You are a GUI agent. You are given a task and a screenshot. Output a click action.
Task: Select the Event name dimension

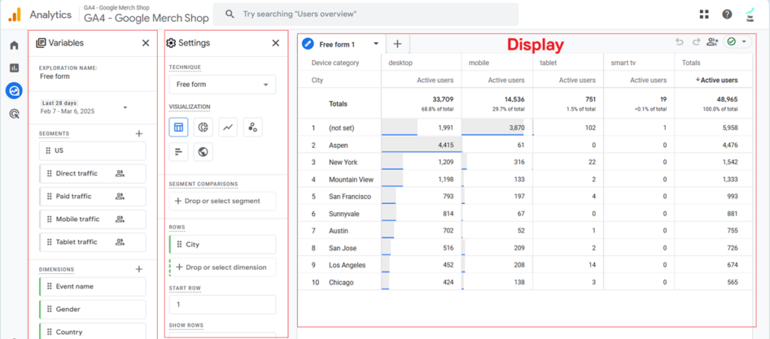click(x=92, y=286)
